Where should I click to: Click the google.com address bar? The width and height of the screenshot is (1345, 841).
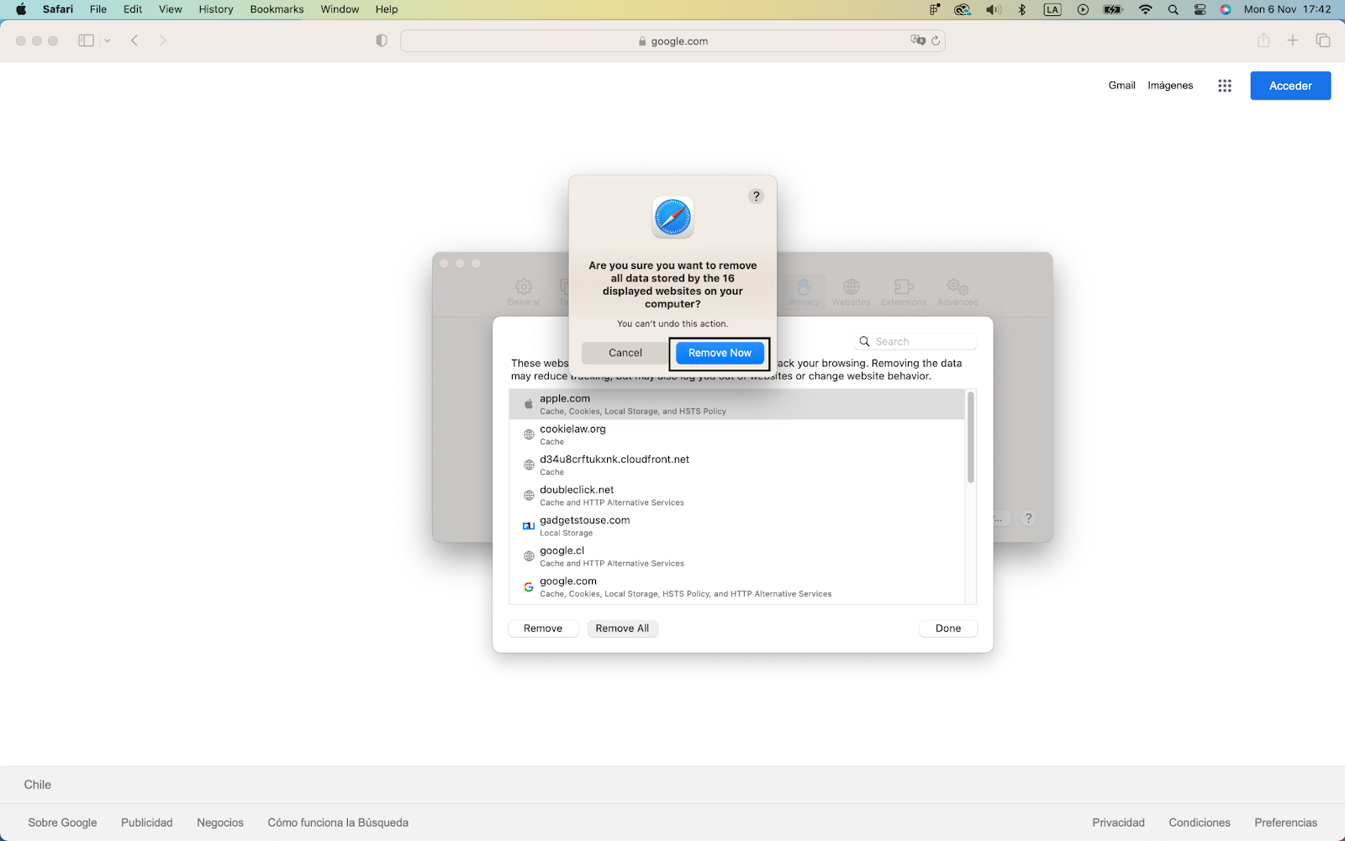tap(672, 41)
